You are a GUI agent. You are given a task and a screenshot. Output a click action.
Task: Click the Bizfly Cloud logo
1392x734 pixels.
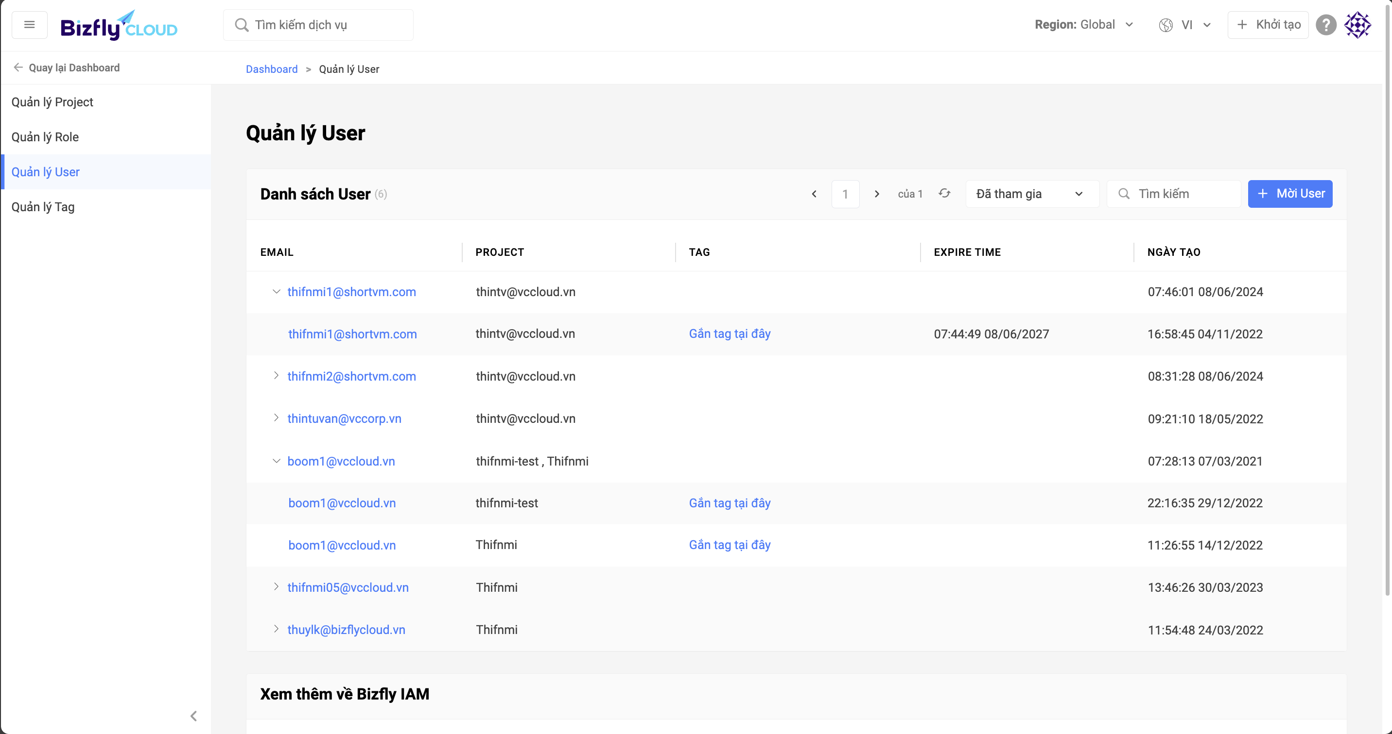click(118, 25)
